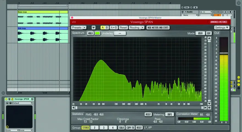Click the spectrum range up arrow
The image size is (242, 132).
click(x=209, y=38)
